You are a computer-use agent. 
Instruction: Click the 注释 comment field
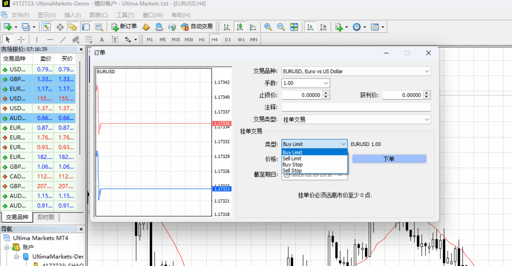point(356,107)
